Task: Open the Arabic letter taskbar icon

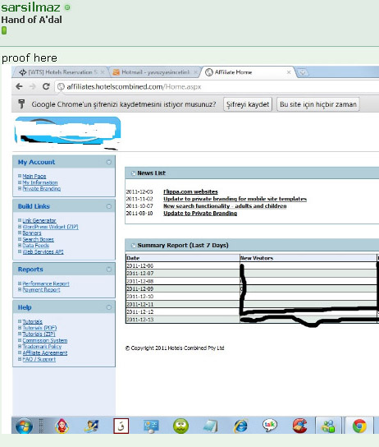Action: [121, 426]
